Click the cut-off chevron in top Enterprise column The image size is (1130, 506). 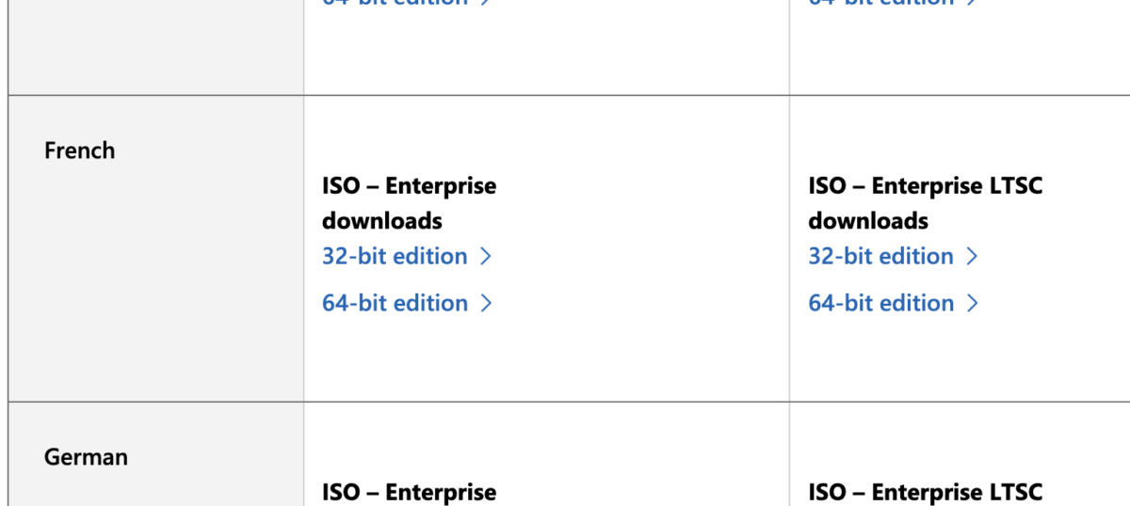pyautogui.click(x=486, y=3)
